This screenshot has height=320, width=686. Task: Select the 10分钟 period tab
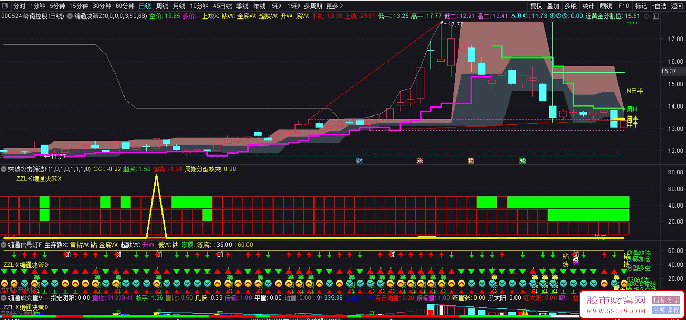pos(199,6)
